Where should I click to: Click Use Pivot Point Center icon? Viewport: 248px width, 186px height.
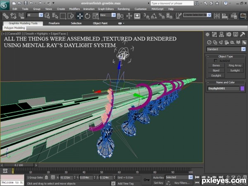(x=120, y=16)
